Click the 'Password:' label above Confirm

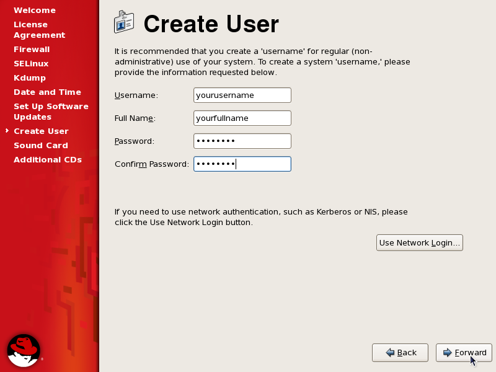(x=135, y=141)
